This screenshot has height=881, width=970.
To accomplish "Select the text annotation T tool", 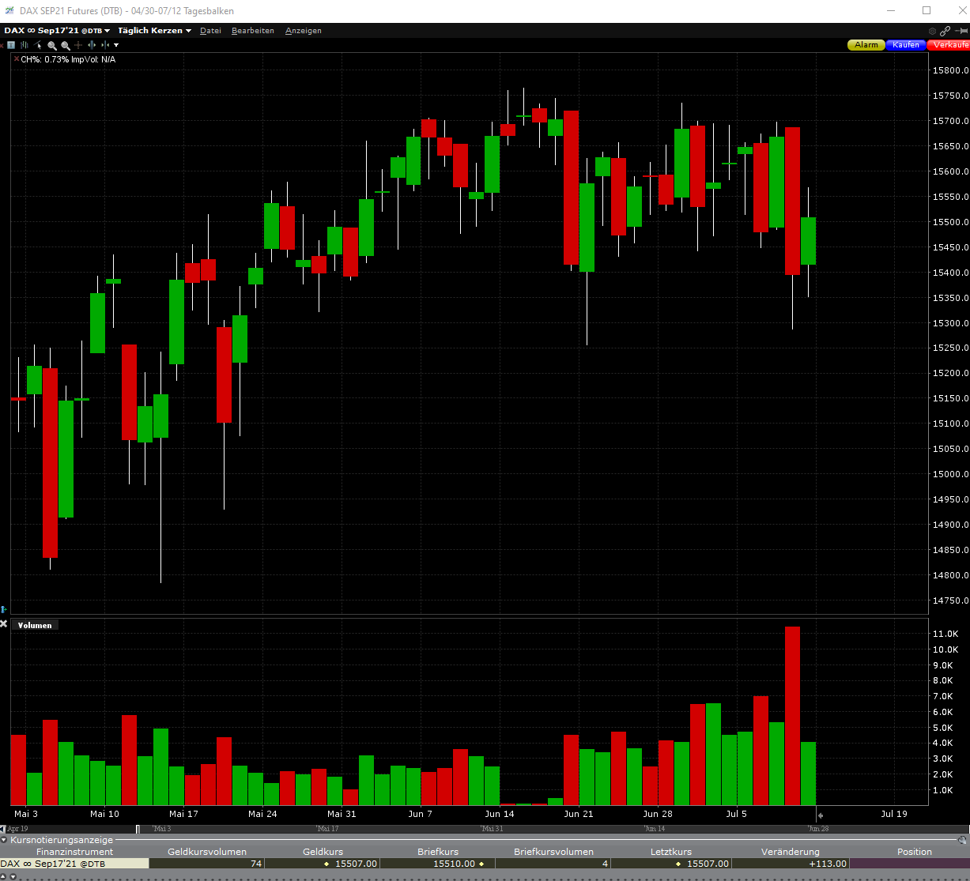I will point(11,45).
